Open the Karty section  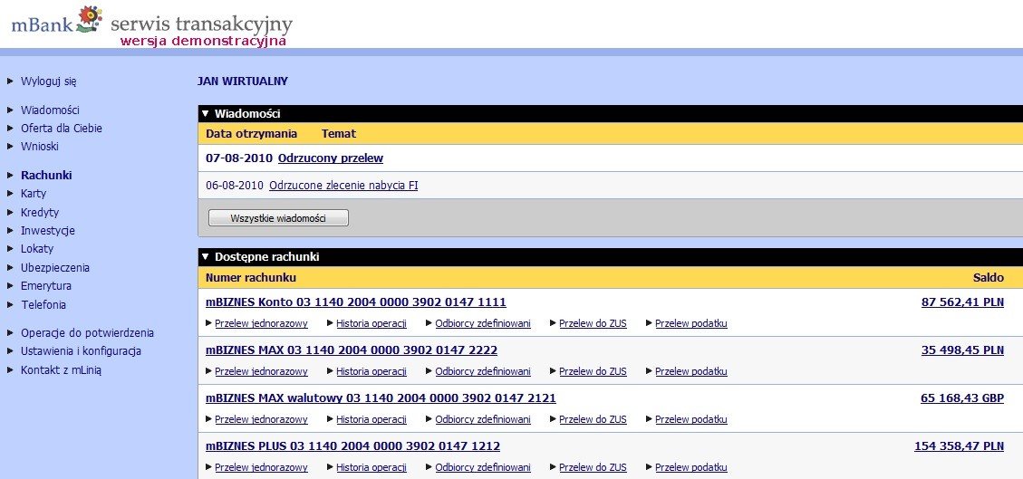coord(34,194)
